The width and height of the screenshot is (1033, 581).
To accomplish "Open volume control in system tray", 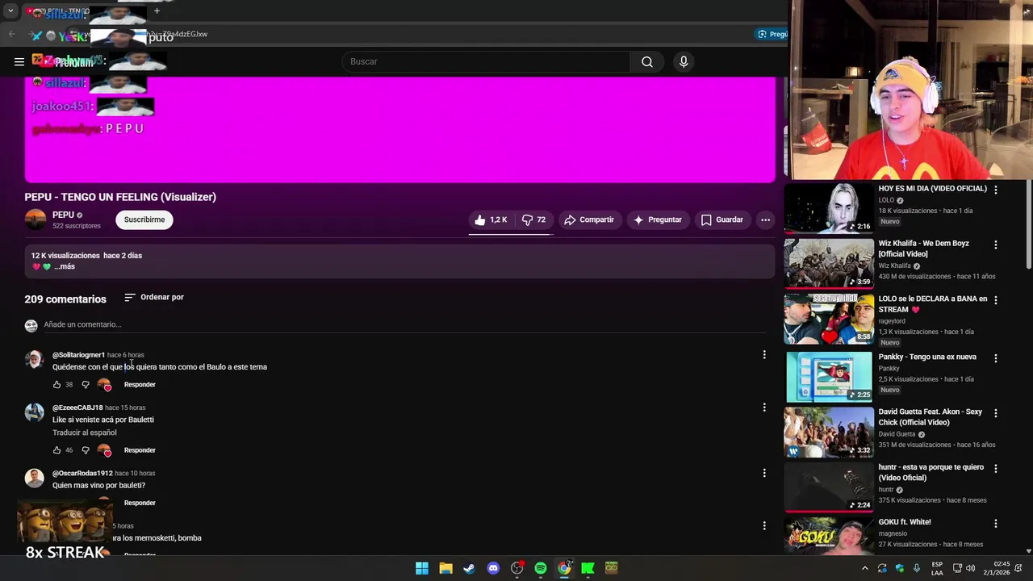I will pos(970,568).
